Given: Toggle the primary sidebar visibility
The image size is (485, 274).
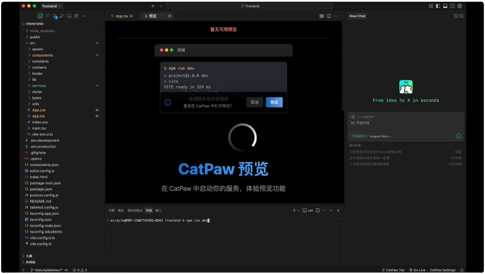Looking at the screenshot, I should pyautogui.click(x=438, y=6).
